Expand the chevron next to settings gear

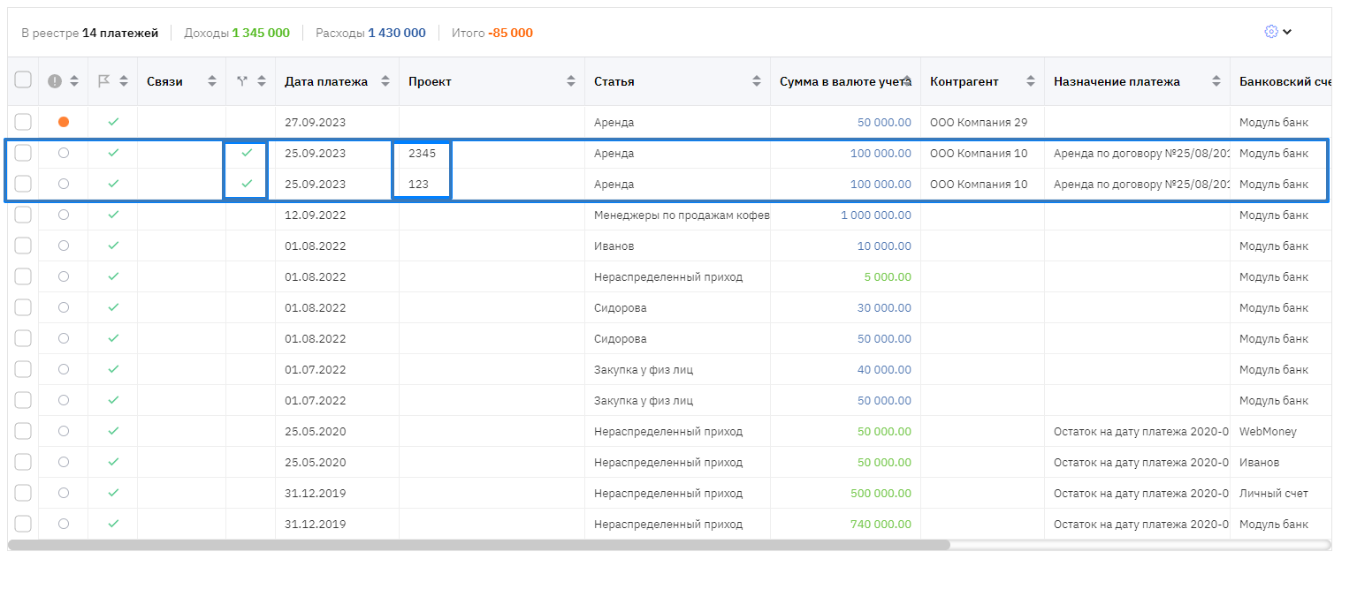1287,32
